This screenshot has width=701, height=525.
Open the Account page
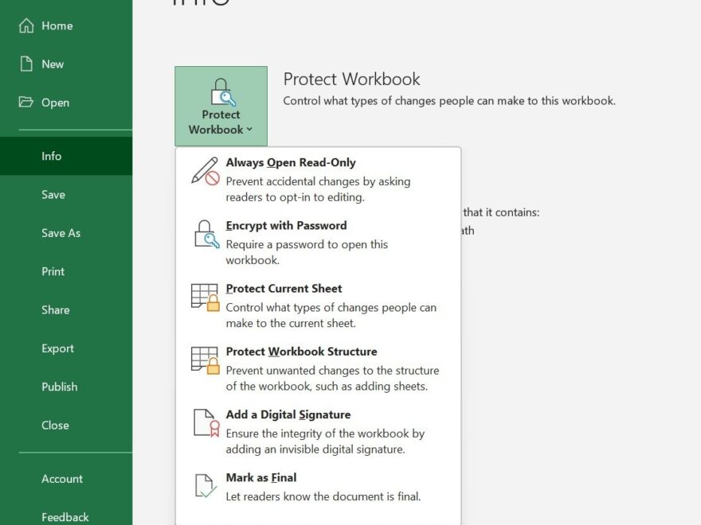click(62, 479)
